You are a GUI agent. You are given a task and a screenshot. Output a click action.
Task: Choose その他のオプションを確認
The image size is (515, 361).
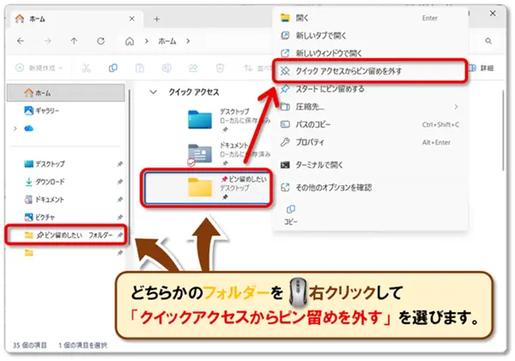click(x=370, y=188)
